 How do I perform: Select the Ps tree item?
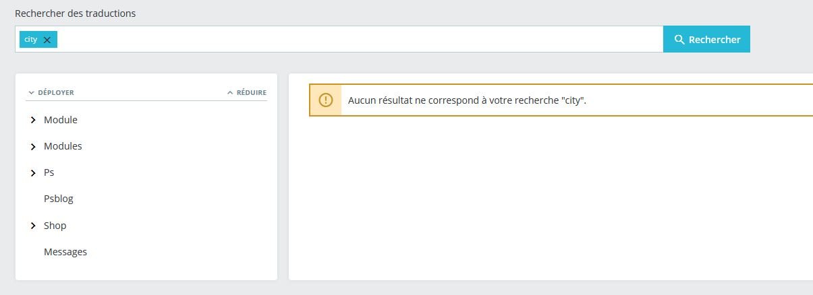[x=49, y=172]
